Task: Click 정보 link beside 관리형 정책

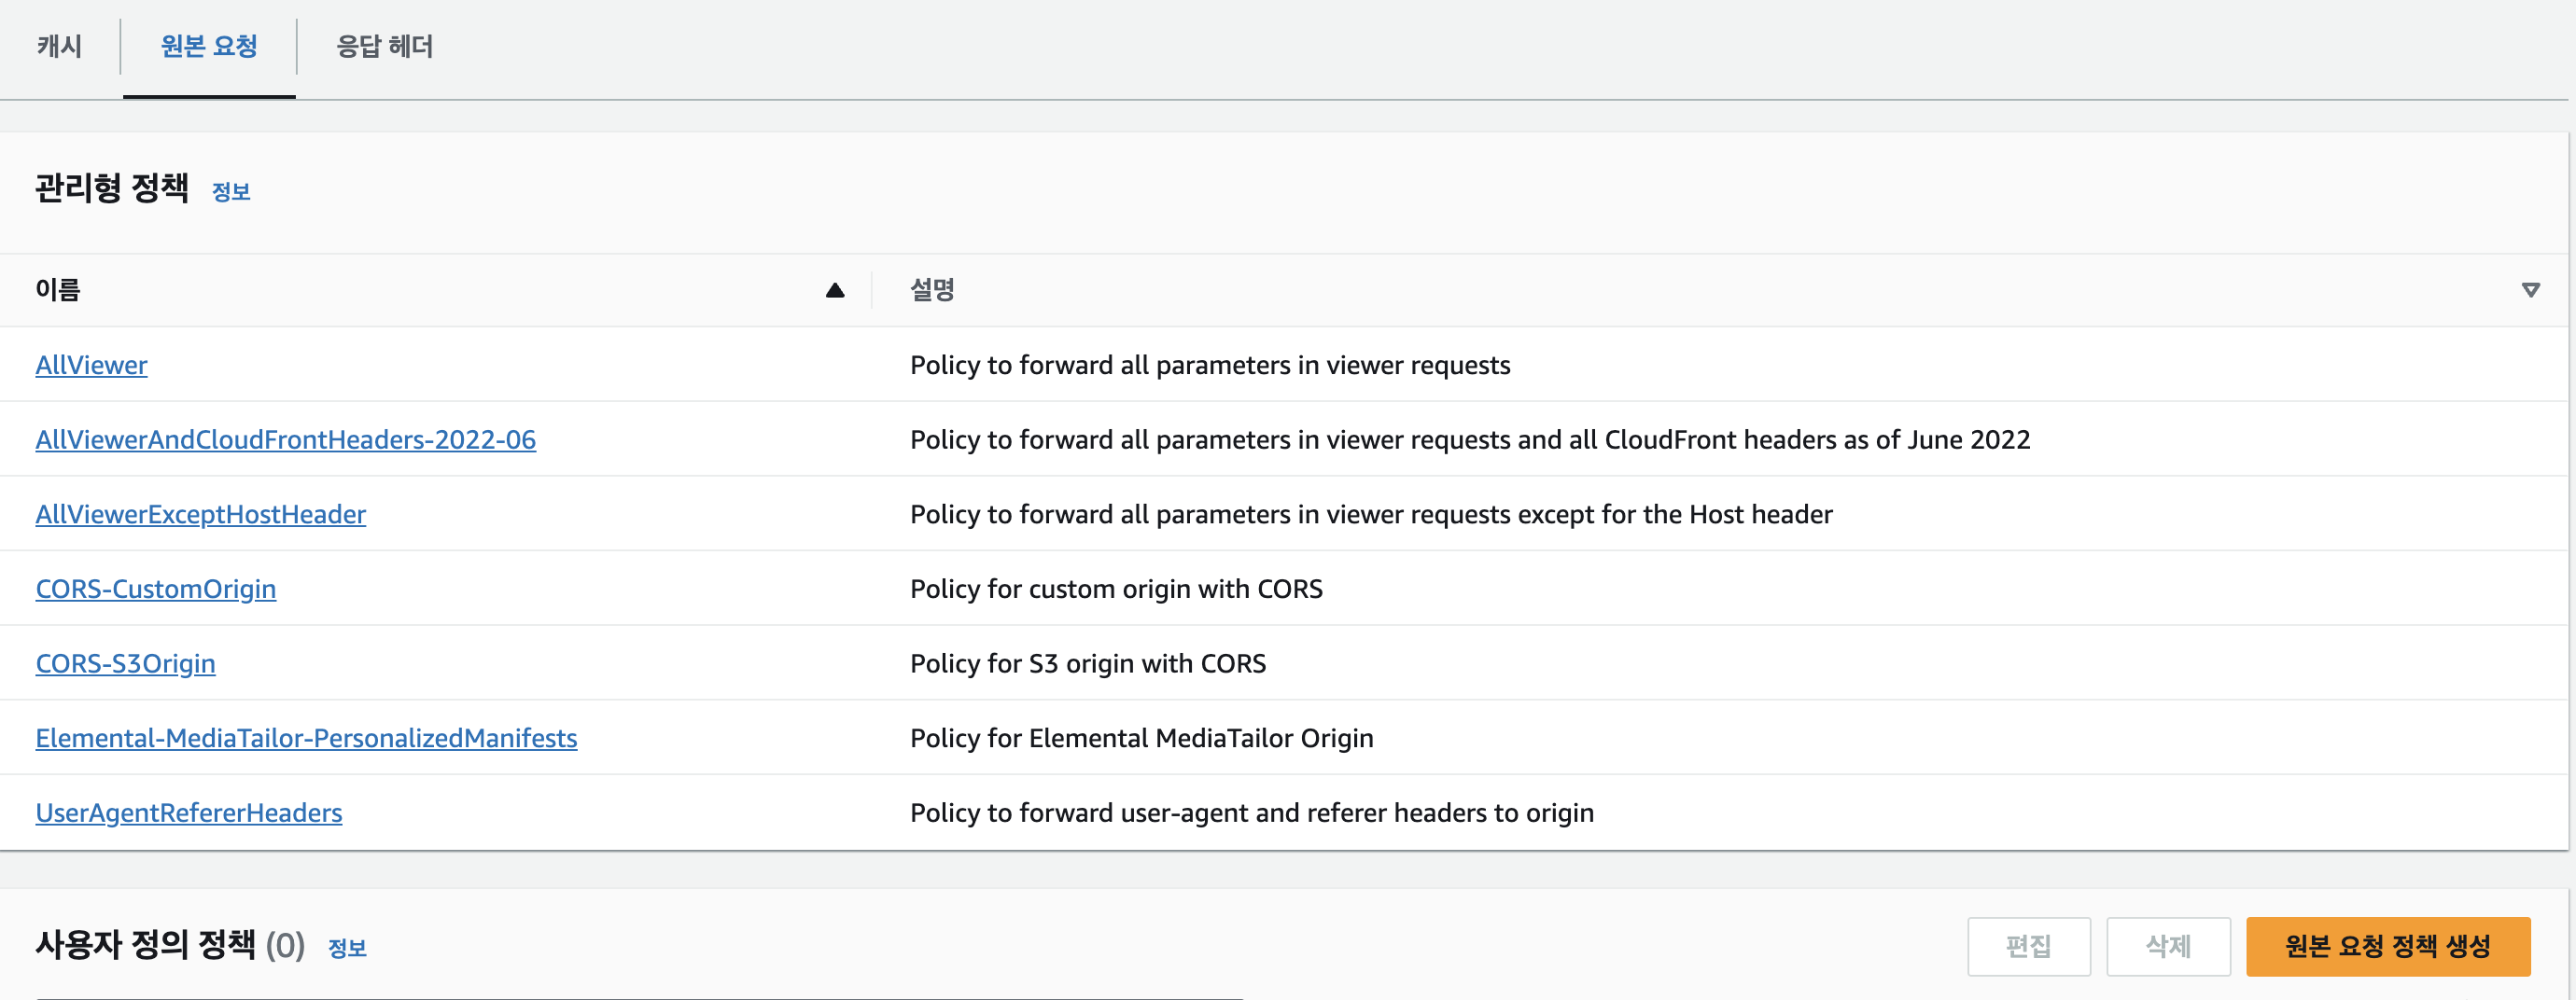Action: pyautogui.click(x=231, y=192)
